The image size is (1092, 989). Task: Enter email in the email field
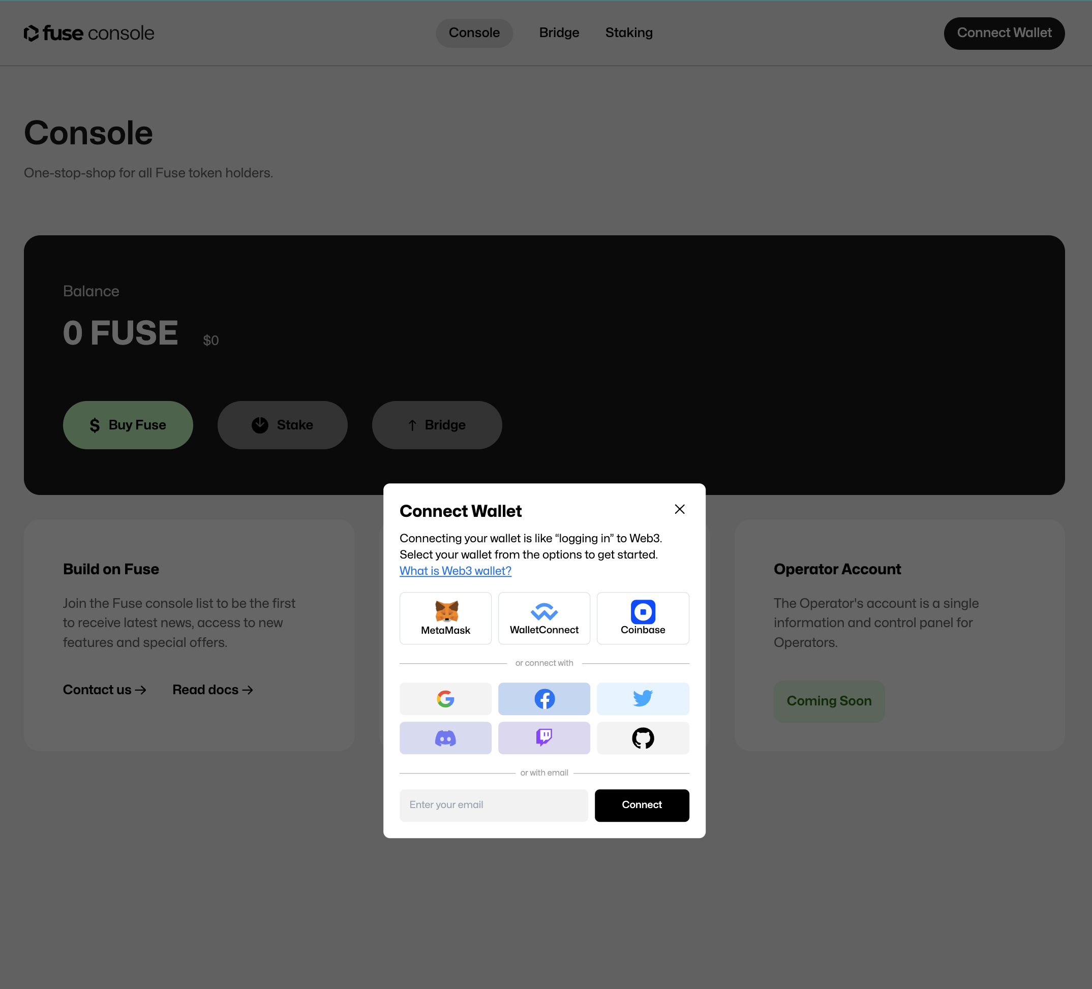(x=494, y=805)
